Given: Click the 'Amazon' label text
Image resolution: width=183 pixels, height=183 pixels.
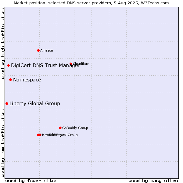Looking at the screenshot, I should (x=47, y=51).
